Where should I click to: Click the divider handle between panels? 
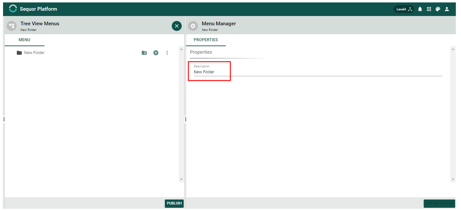(x=185, y=119)
